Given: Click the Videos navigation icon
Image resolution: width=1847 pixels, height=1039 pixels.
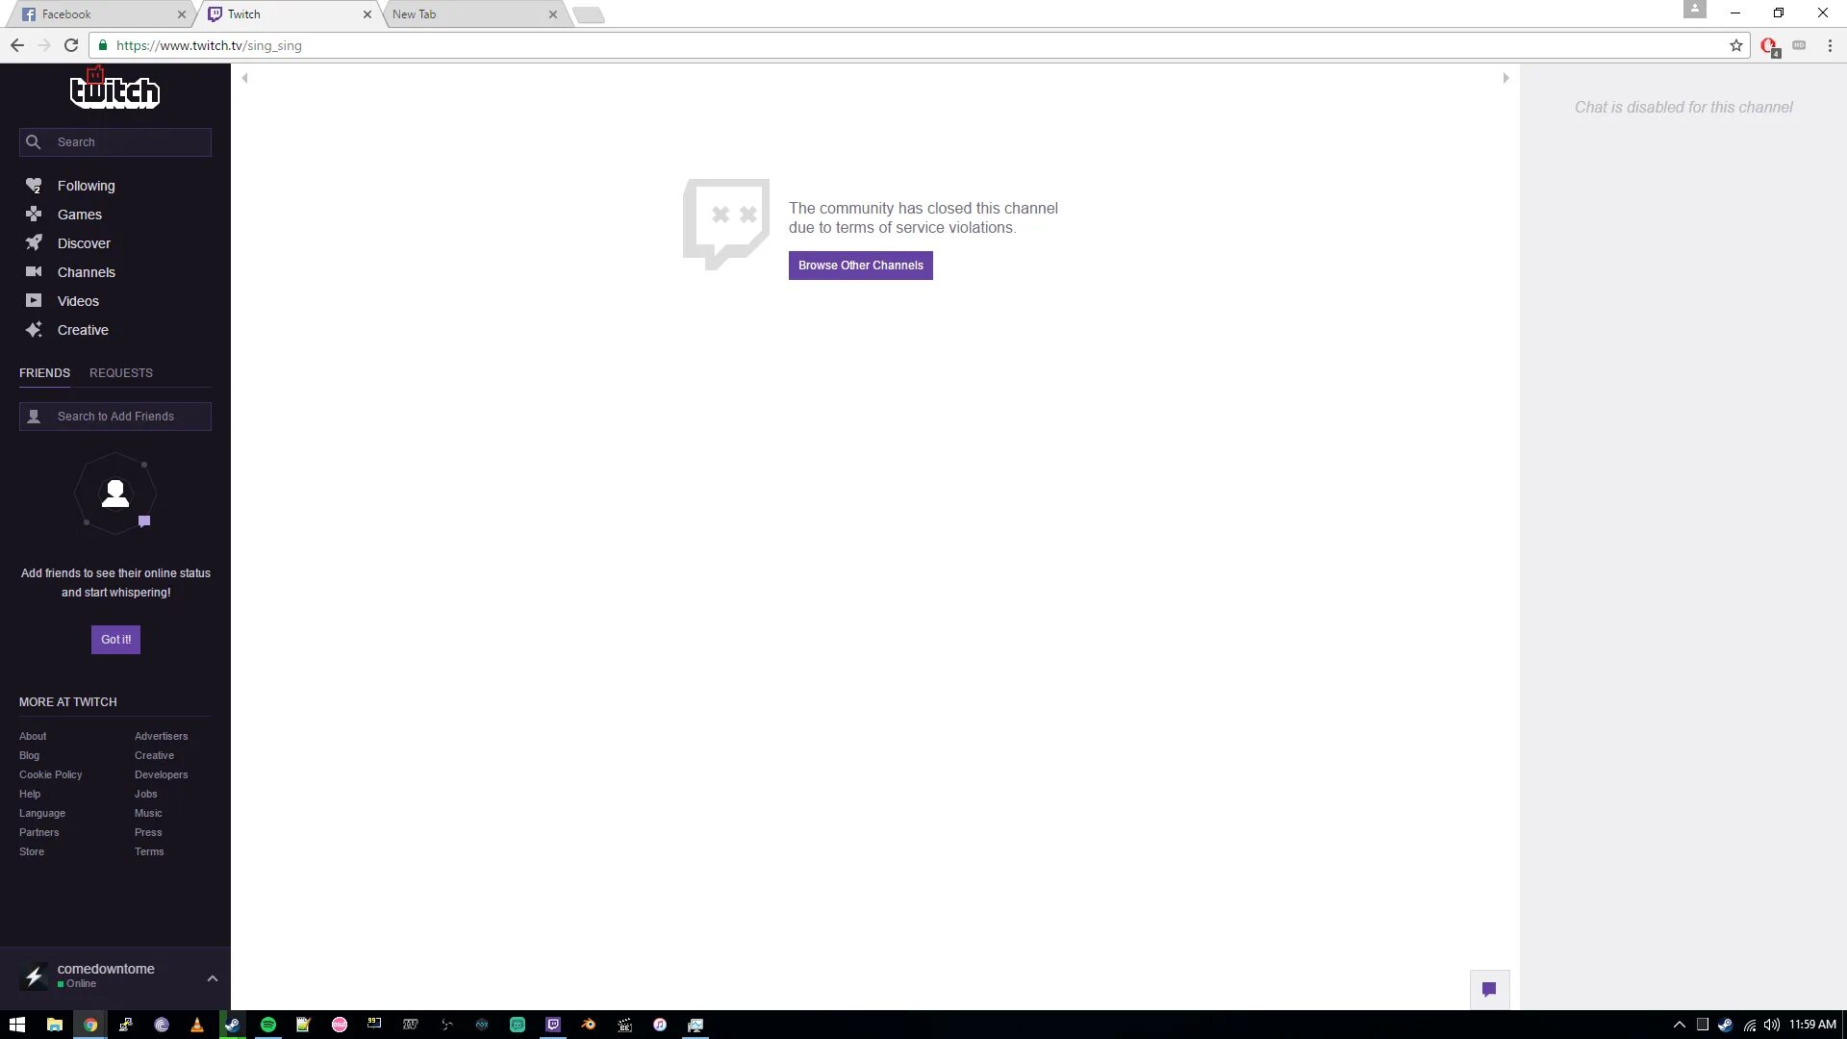Looking at the screenshot, I should 33,301.
